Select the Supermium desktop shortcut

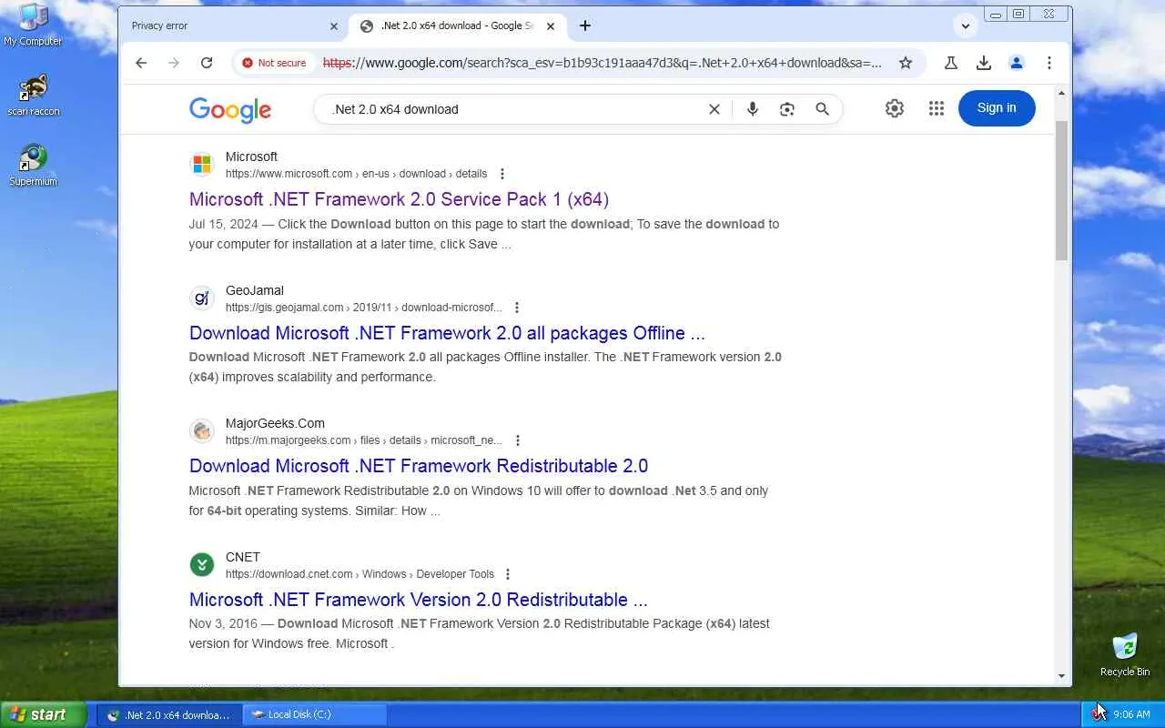point(33,165)
